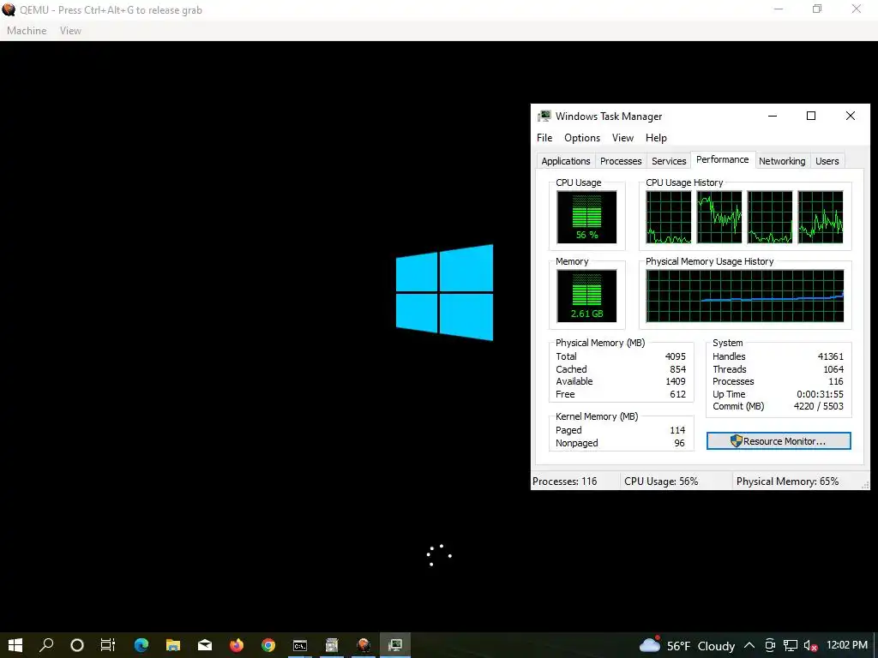
Task: Click the third CPU usage history graph
Action: (x=769, y=217)
